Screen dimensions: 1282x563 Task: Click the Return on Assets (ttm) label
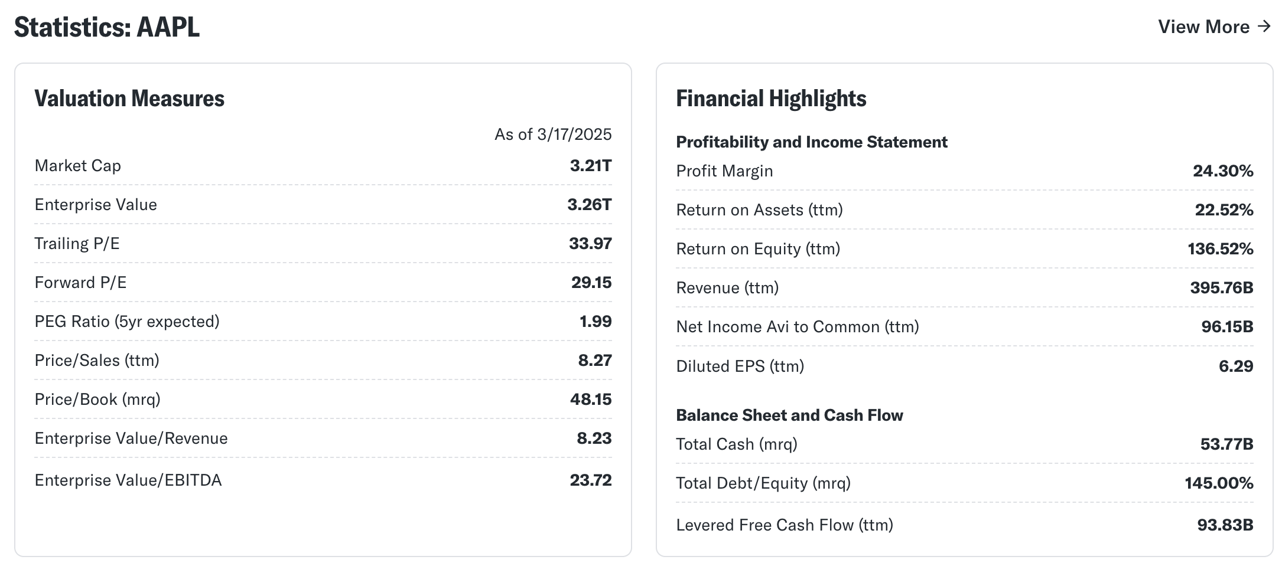click(x=759, y=210)
